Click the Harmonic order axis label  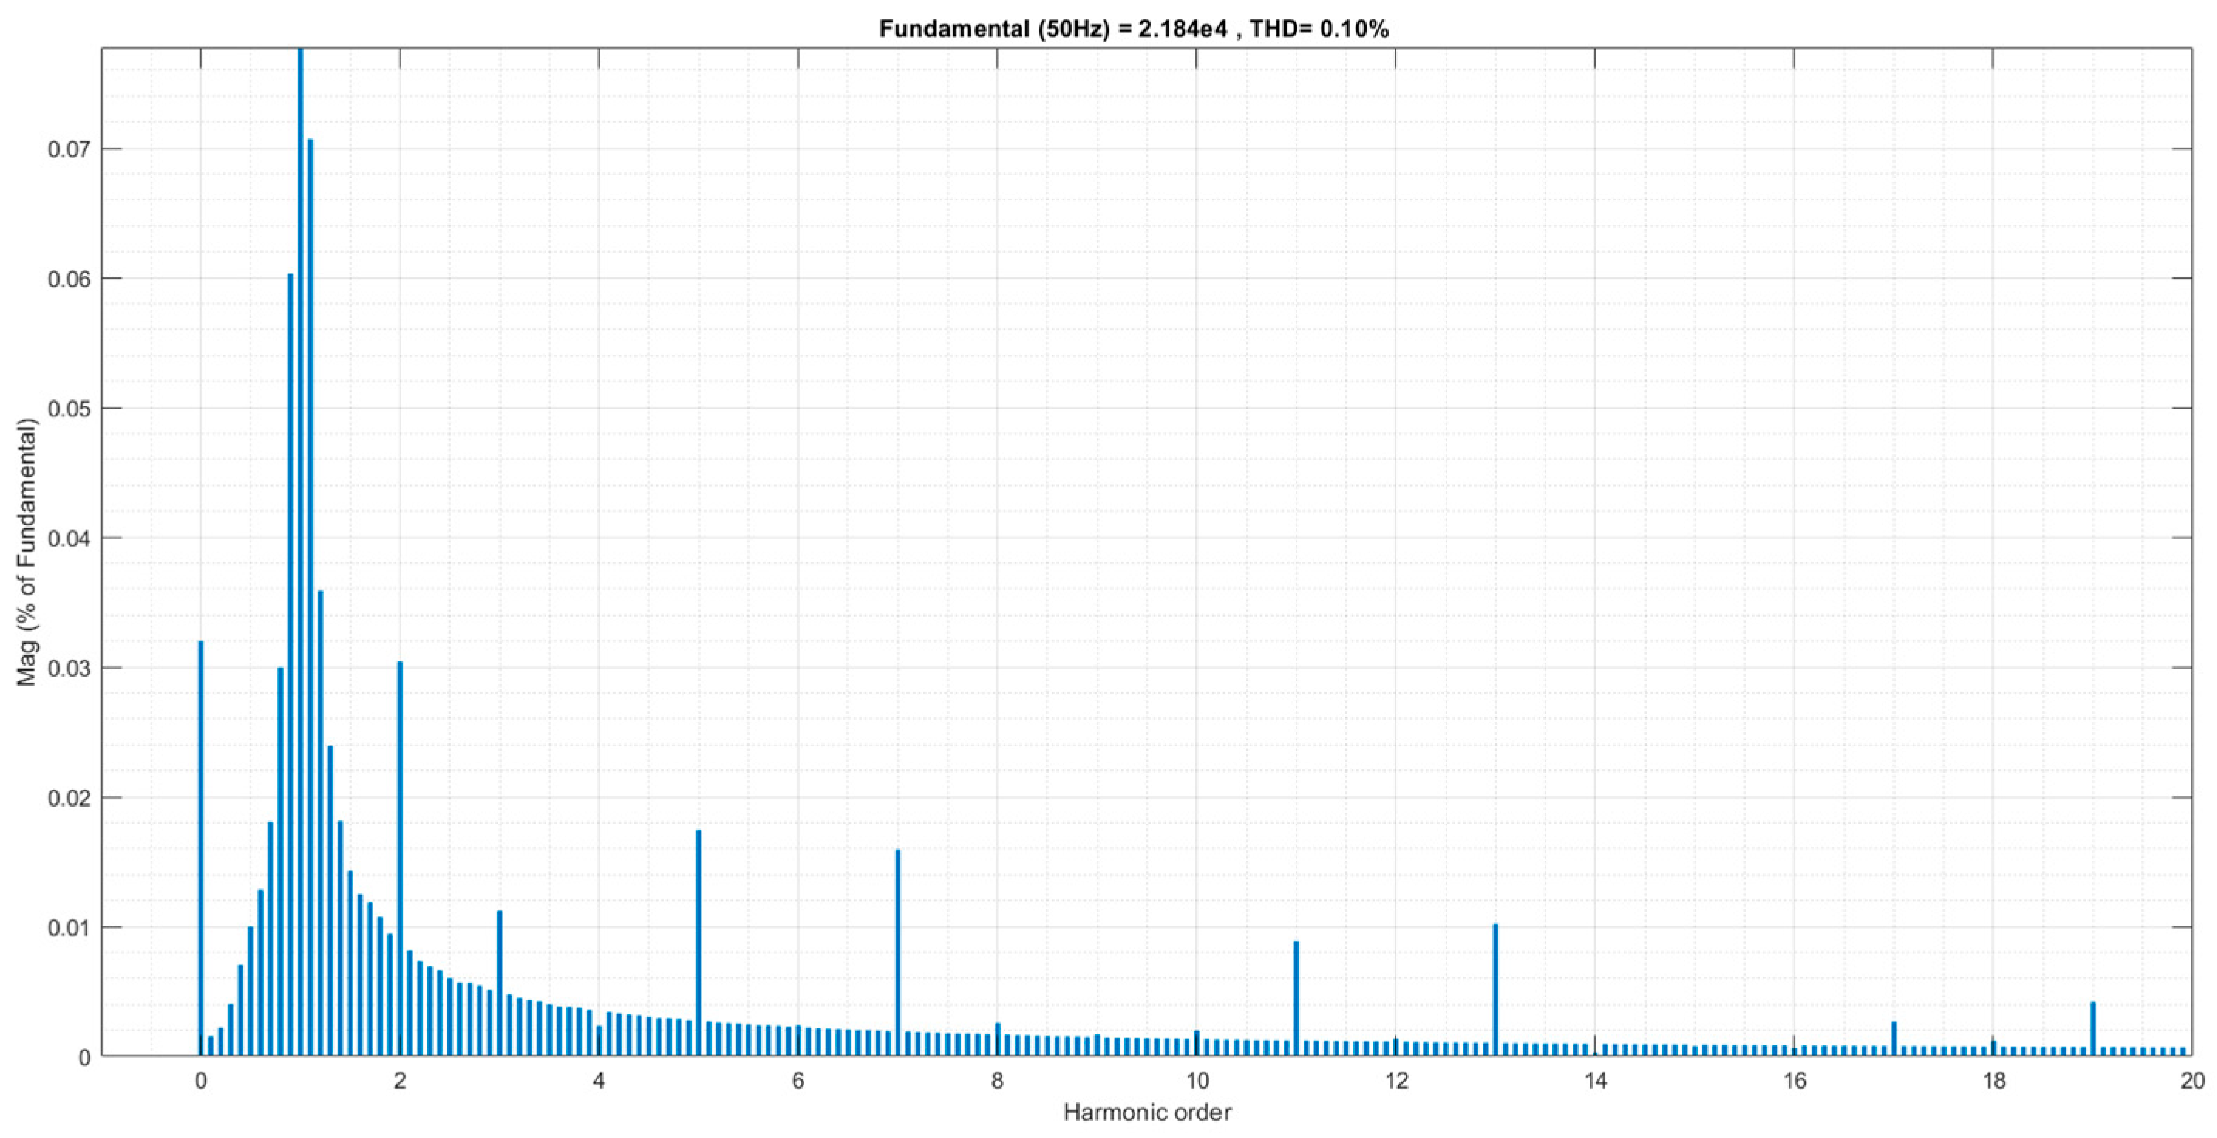click(1148, 1113)
